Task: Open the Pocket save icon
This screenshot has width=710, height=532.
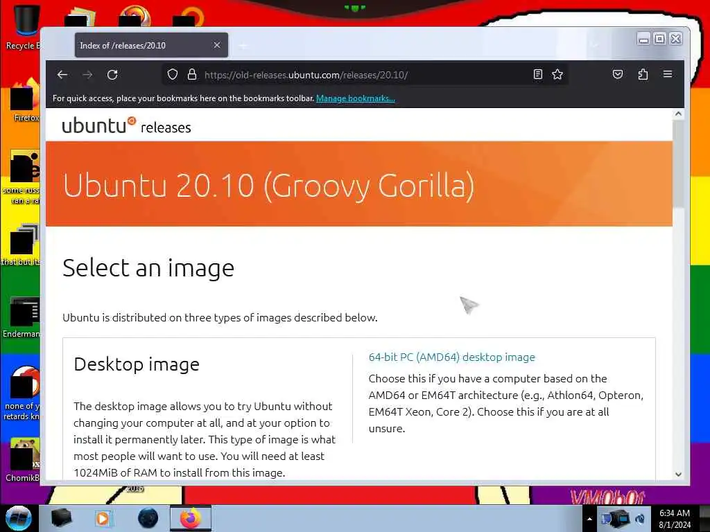Action: pyautogui.click(x=618, y=74)
